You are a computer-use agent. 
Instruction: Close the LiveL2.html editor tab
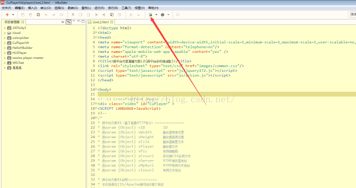click(111, 22)
